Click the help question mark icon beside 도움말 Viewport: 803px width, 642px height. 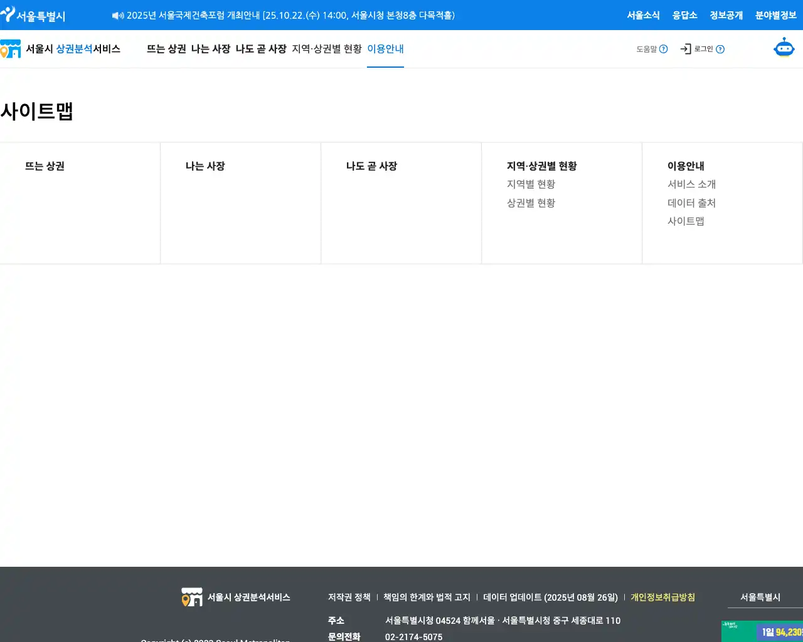tap(663, 49)
